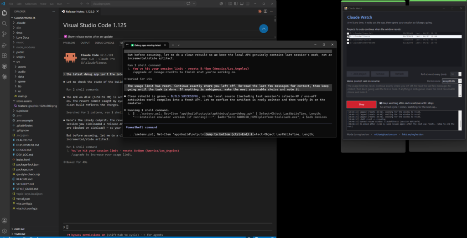Expand the TIMELINE section
This screenshot has height=238, width=467.
click(19, 234)
